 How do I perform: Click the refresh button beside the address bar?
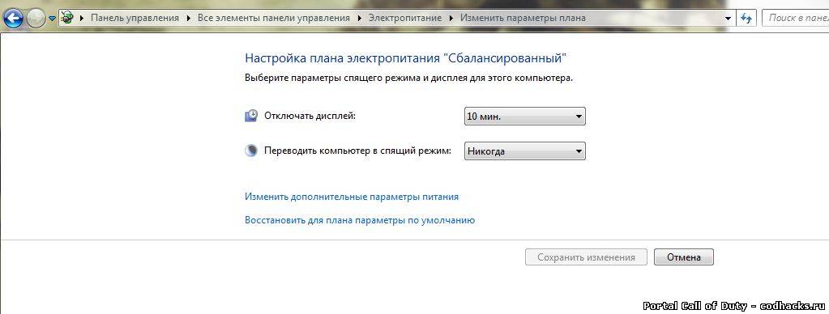(746, 18)
